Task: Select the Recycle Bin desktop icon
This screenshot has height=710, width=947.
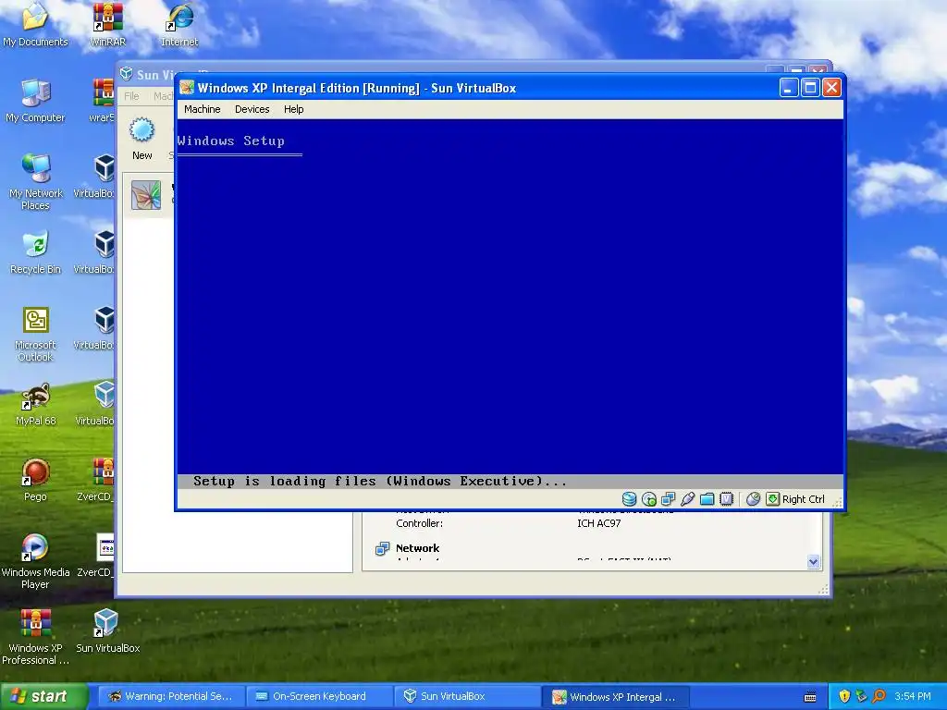Action: 35,252
